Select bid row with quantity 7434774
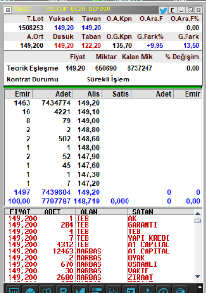The image size is (206, 293). click(x=103, y=103)
